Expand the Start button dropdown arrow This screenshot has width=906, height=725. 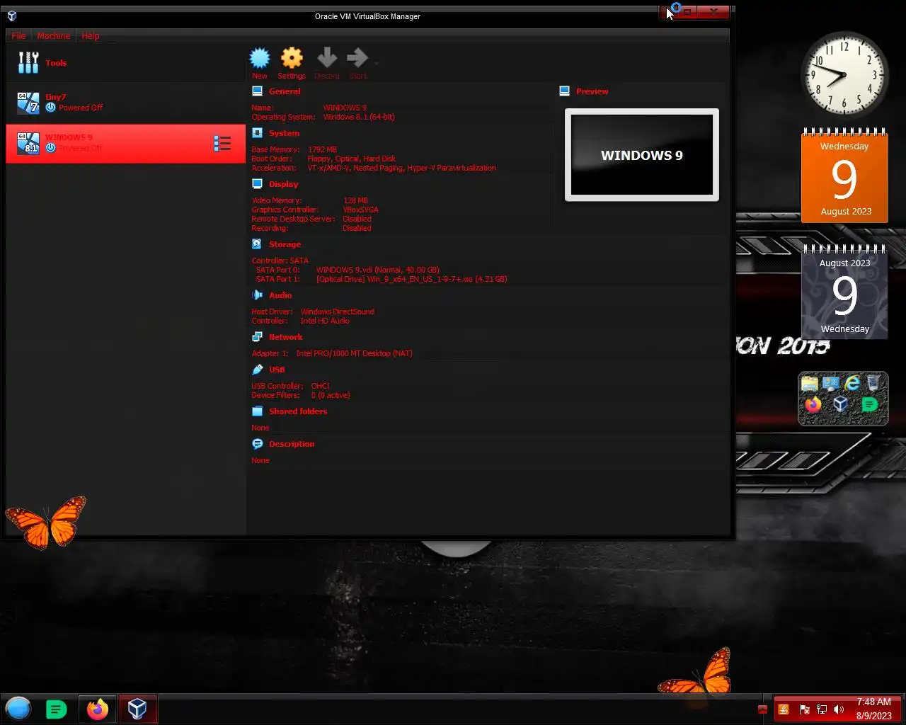point(376,63)
